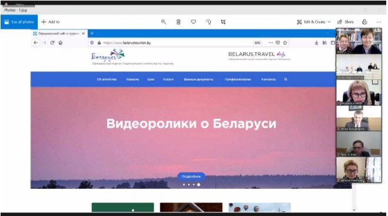The height and width of the screenshot is (216, 388).
Task: Select the crop tool icon
Action: 223,22
